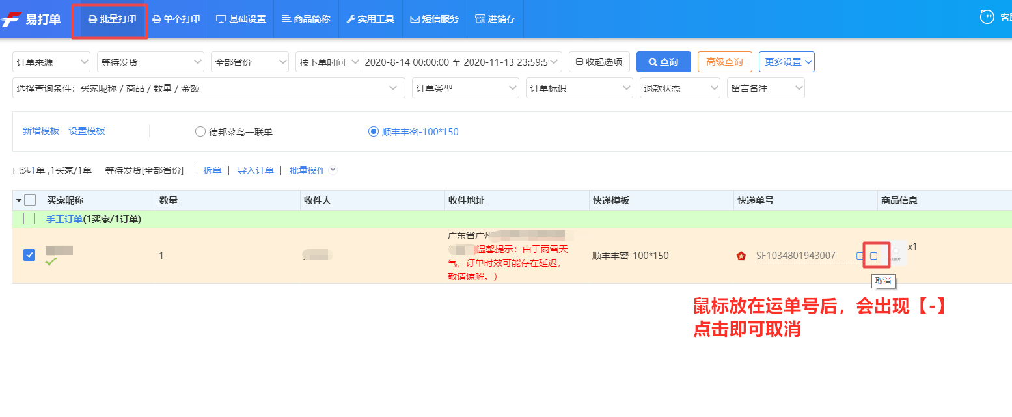Screen dimensions: 1012x417
Task: Open the 按下单时间 dropdown
Action: coord(328,62)
